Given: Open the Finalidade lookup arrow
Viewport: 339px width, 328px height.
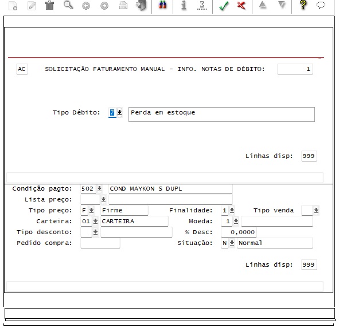Looking at the screenshot, I should point(232,210).
